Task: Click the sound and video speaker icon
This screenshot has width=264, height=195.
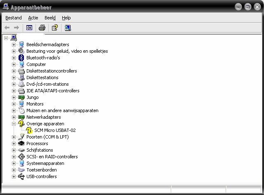Action: tap(21, 51)
